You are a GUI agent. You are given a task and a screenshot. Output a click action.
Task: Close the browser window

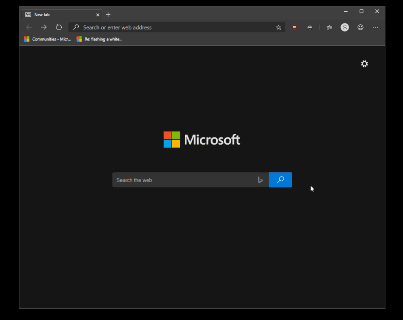377,11
